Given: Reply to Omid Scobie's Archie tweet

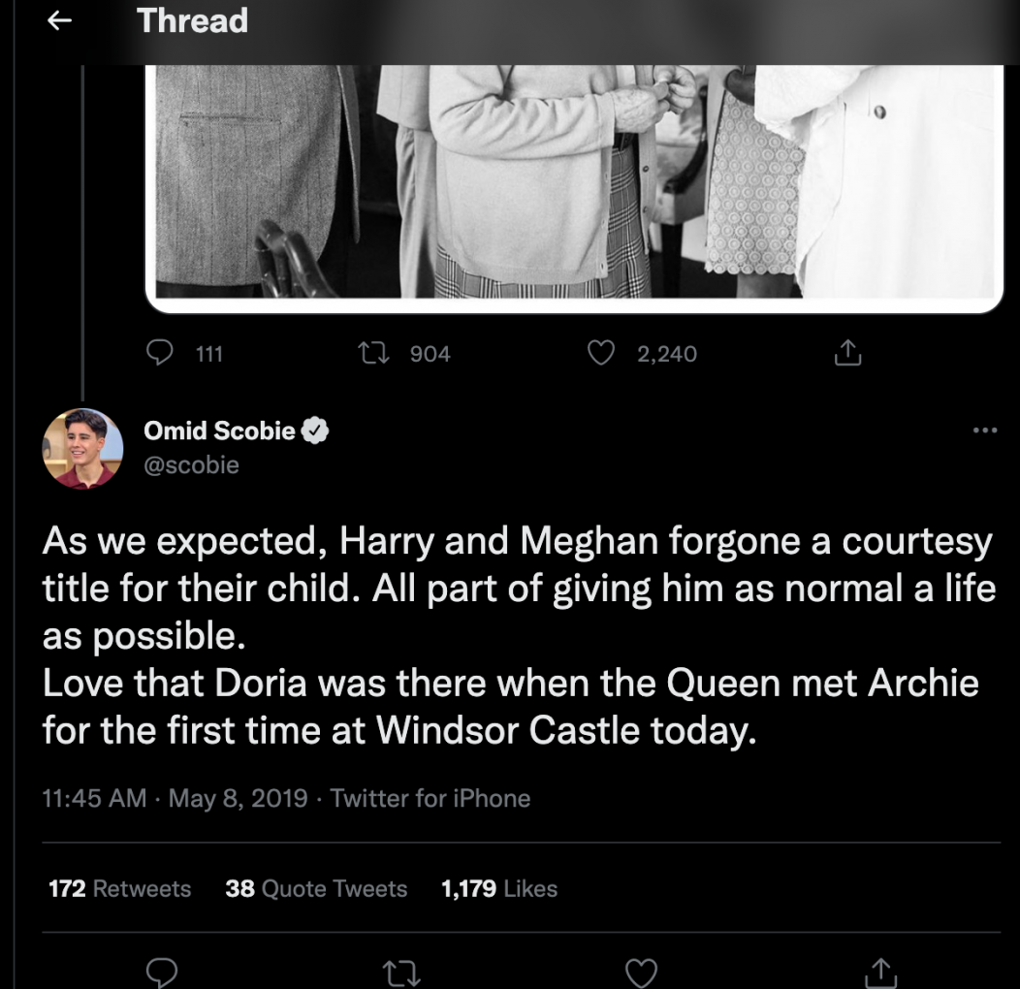Looking at the screenshot, I should point(162,972).
